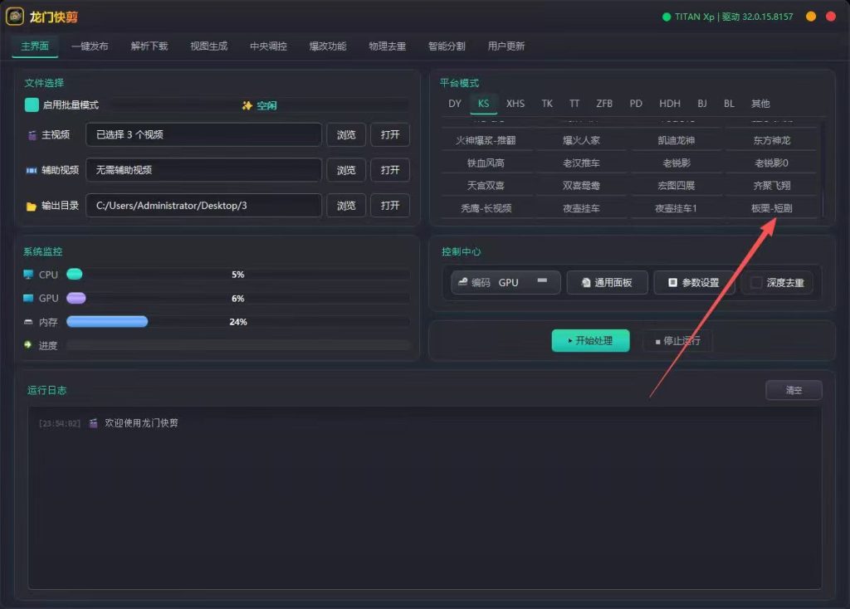Pick the BL platform tab
Image resolution: width=850 pixels, height=609 pixels.
pyautogui.click(x=729, y=104)
